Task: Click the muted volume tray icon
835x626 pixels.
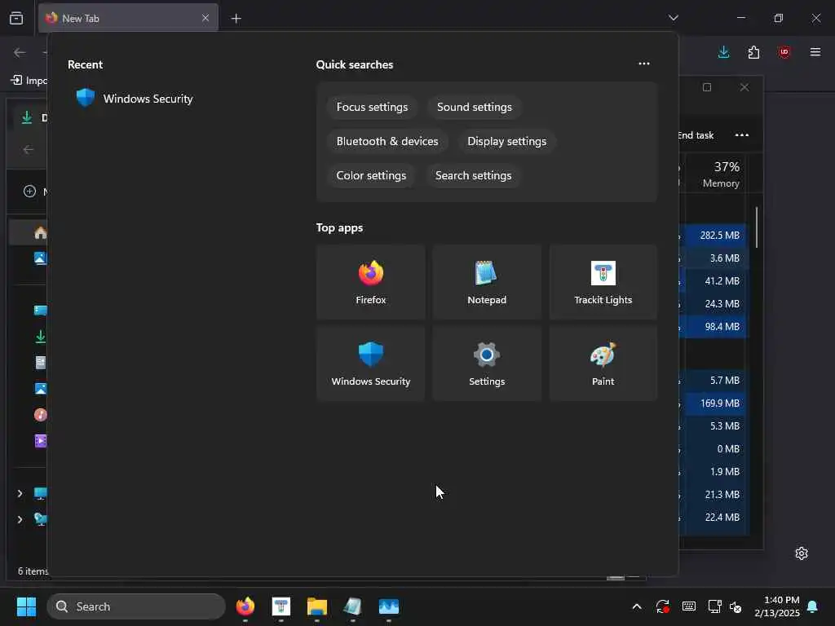Action: pos(736,606)
